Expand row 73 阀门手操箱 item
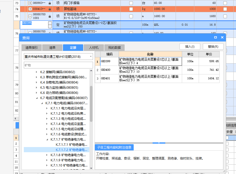 click(x=30, y=3)
